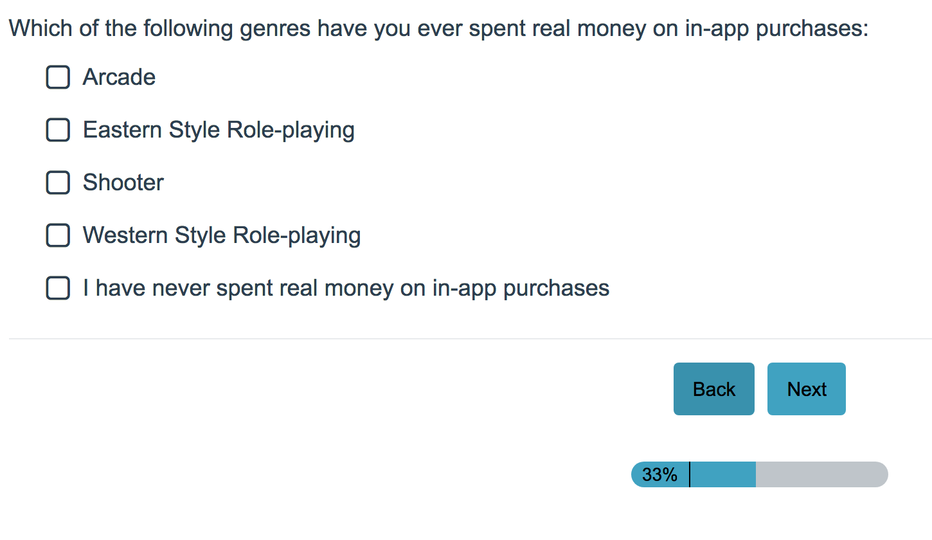Click the blue segment right of the progress marker
Image resolution: width=932 pixels, height=540 pixels.
coord(723,474)
